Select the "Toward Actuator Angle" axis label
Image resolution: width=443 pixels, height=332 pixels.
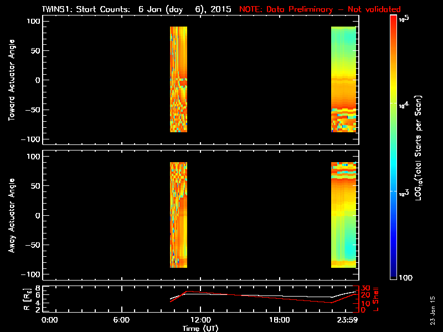11,80
